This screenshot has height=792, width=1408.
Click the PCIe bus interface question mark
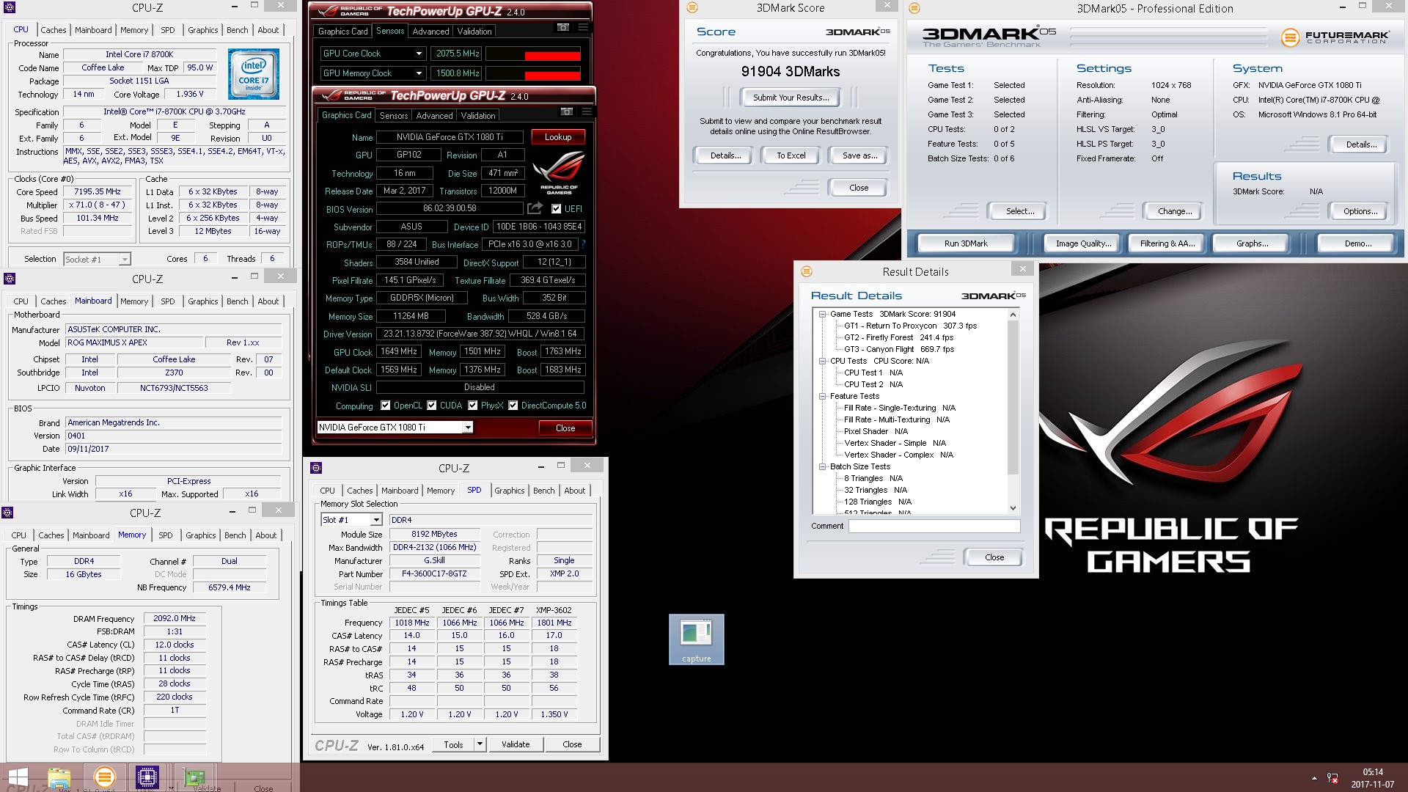coord(583,244)
